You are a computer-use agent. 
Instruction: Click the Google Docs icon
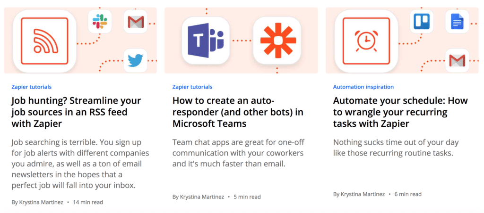(457, 21)
